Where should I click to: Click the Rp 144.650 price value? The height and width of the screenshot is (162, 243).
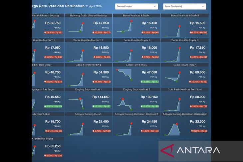click(101, 97)
